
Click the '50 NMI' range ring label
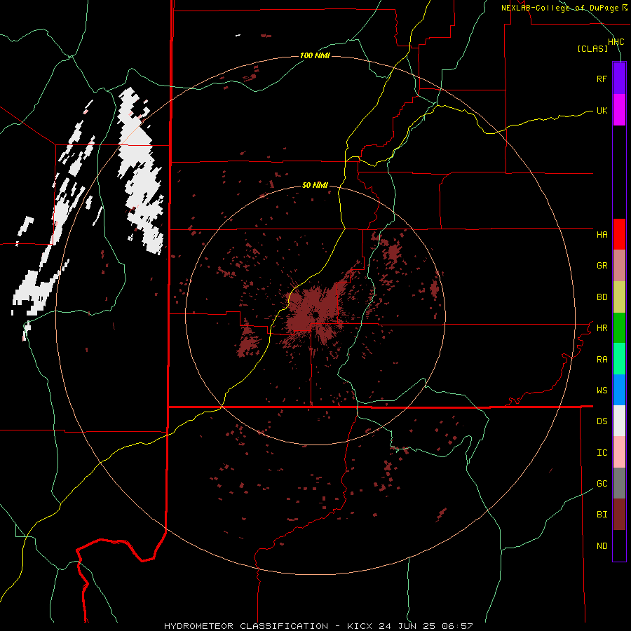point(315,185)
